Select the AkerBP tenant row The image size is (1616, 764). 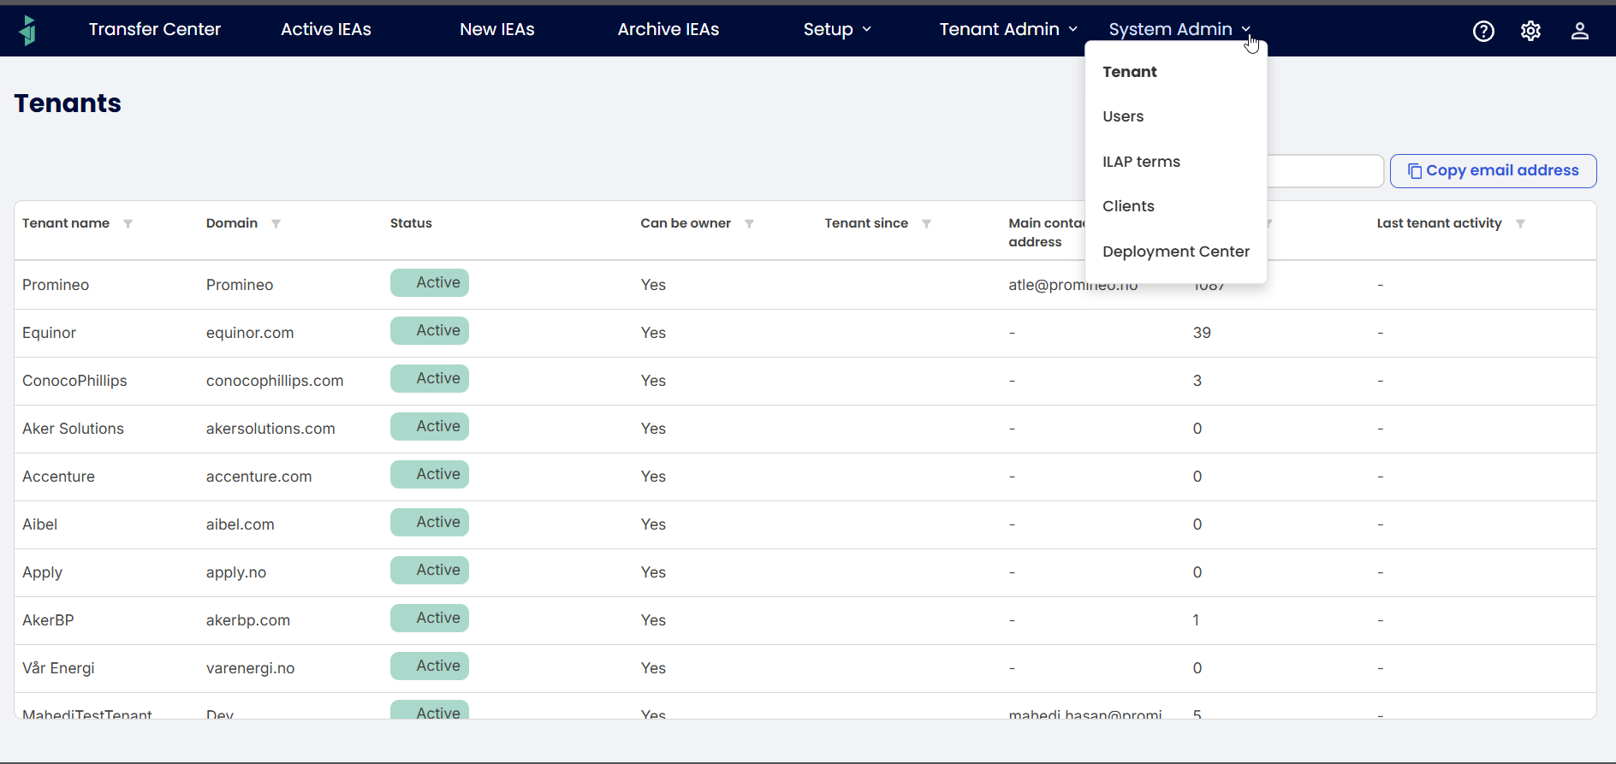[x=805, y=620]
